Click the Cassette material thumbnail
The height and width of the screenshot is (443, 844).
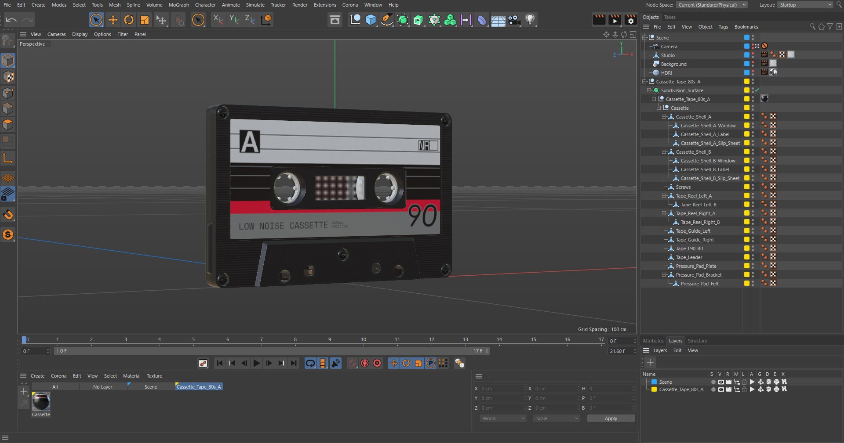click(41, 401)
